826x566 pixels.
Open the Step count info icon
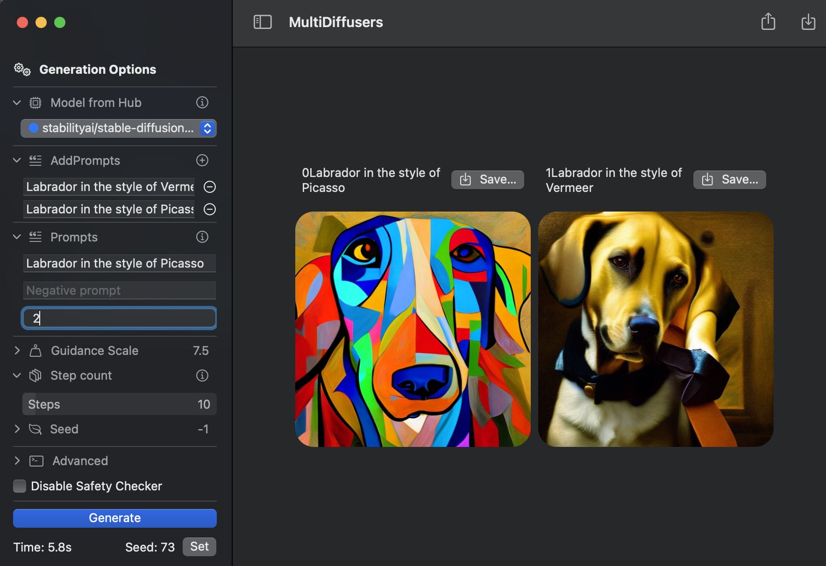[202, 375]
